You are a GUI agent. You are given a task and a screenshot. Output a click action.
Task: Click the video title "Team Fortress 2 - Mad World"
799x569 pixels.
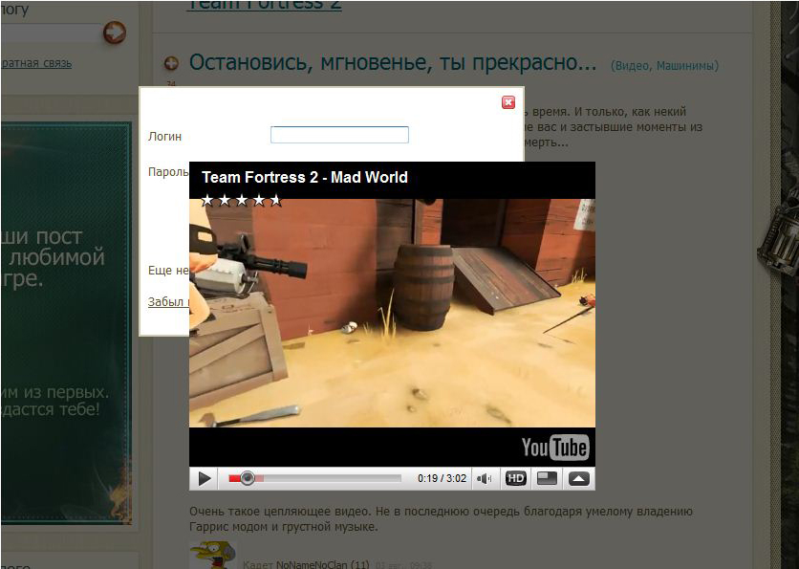pyautogui.click(x=305, y=178)
